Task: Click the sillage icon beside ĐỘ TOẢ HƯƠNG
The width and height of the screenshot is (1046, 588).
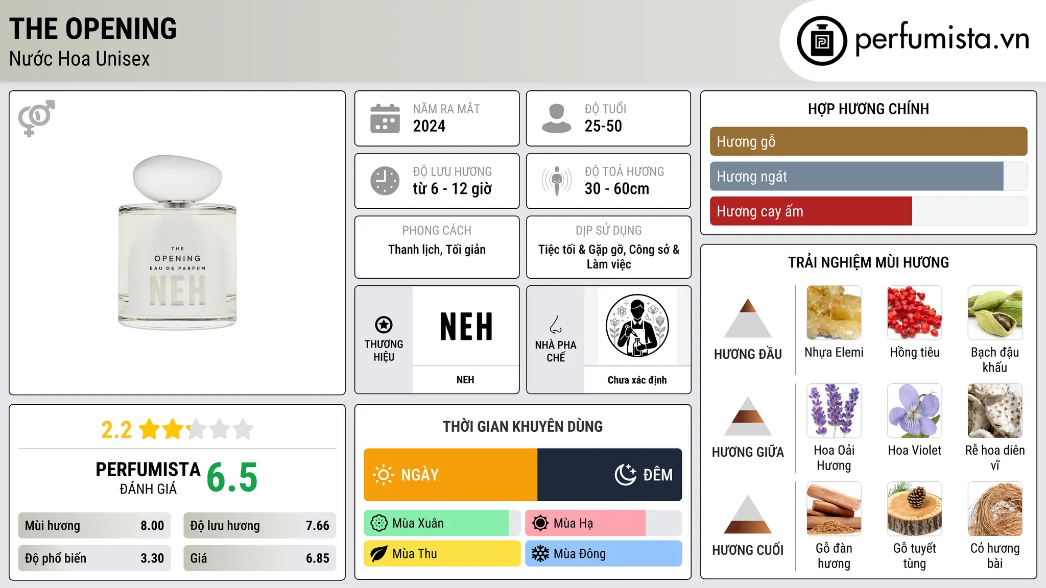Action: tap(557, 181)
